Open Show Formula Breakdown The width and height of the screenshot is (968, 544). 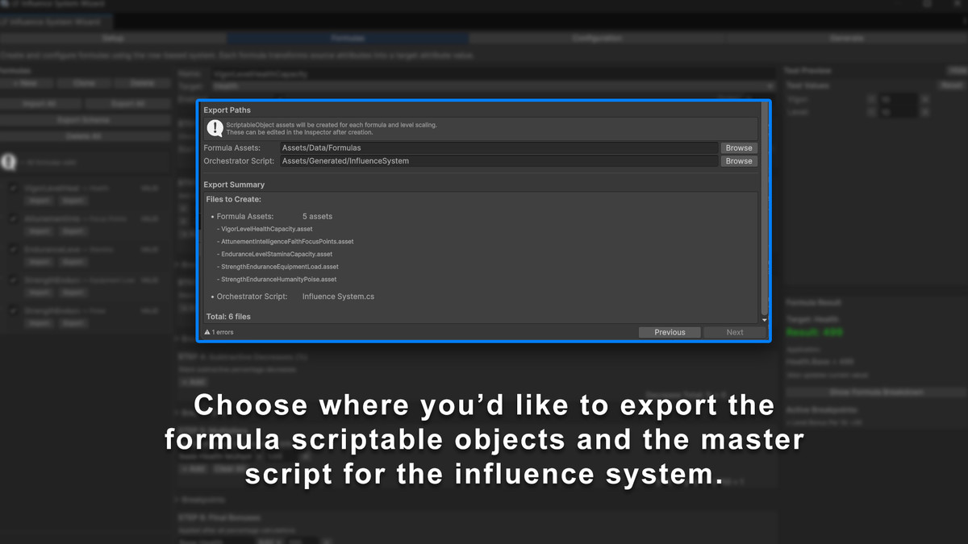[x=878, y=392]
